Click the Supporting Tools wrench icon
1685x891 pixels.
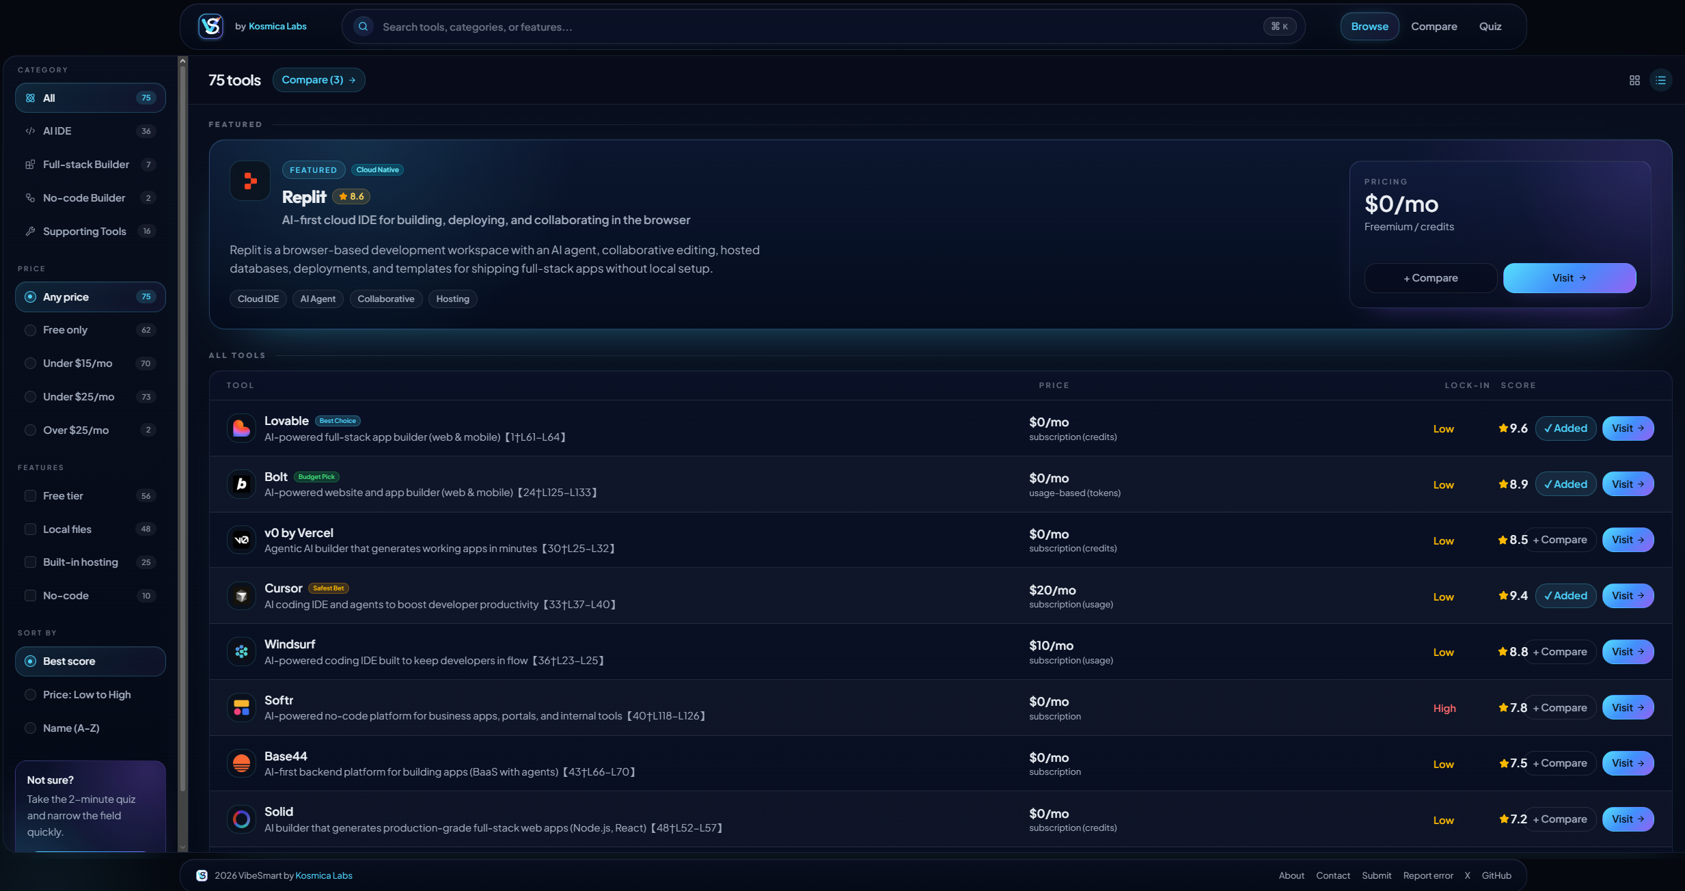pos(30,232)
